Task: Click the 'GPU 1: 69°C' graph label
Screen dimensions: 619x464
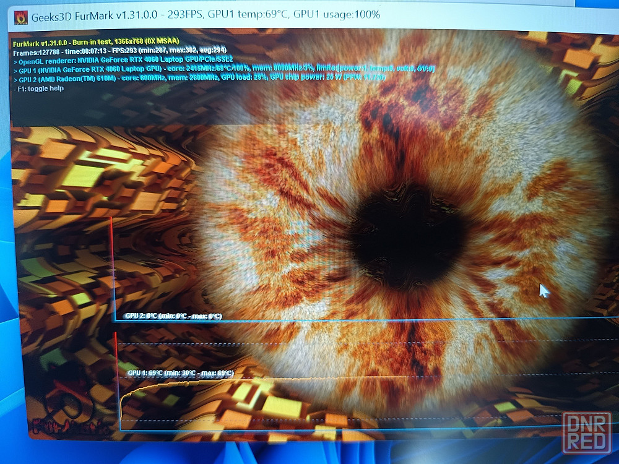Action: pos(180,373)
